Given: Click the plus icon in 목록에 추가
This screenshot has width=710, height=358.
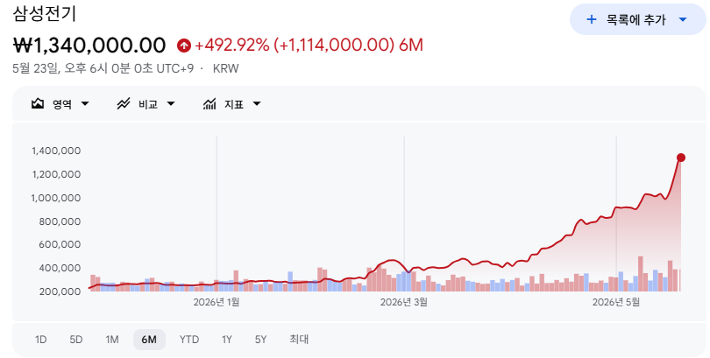Looking at the screenshot, I should pos(592,19).
